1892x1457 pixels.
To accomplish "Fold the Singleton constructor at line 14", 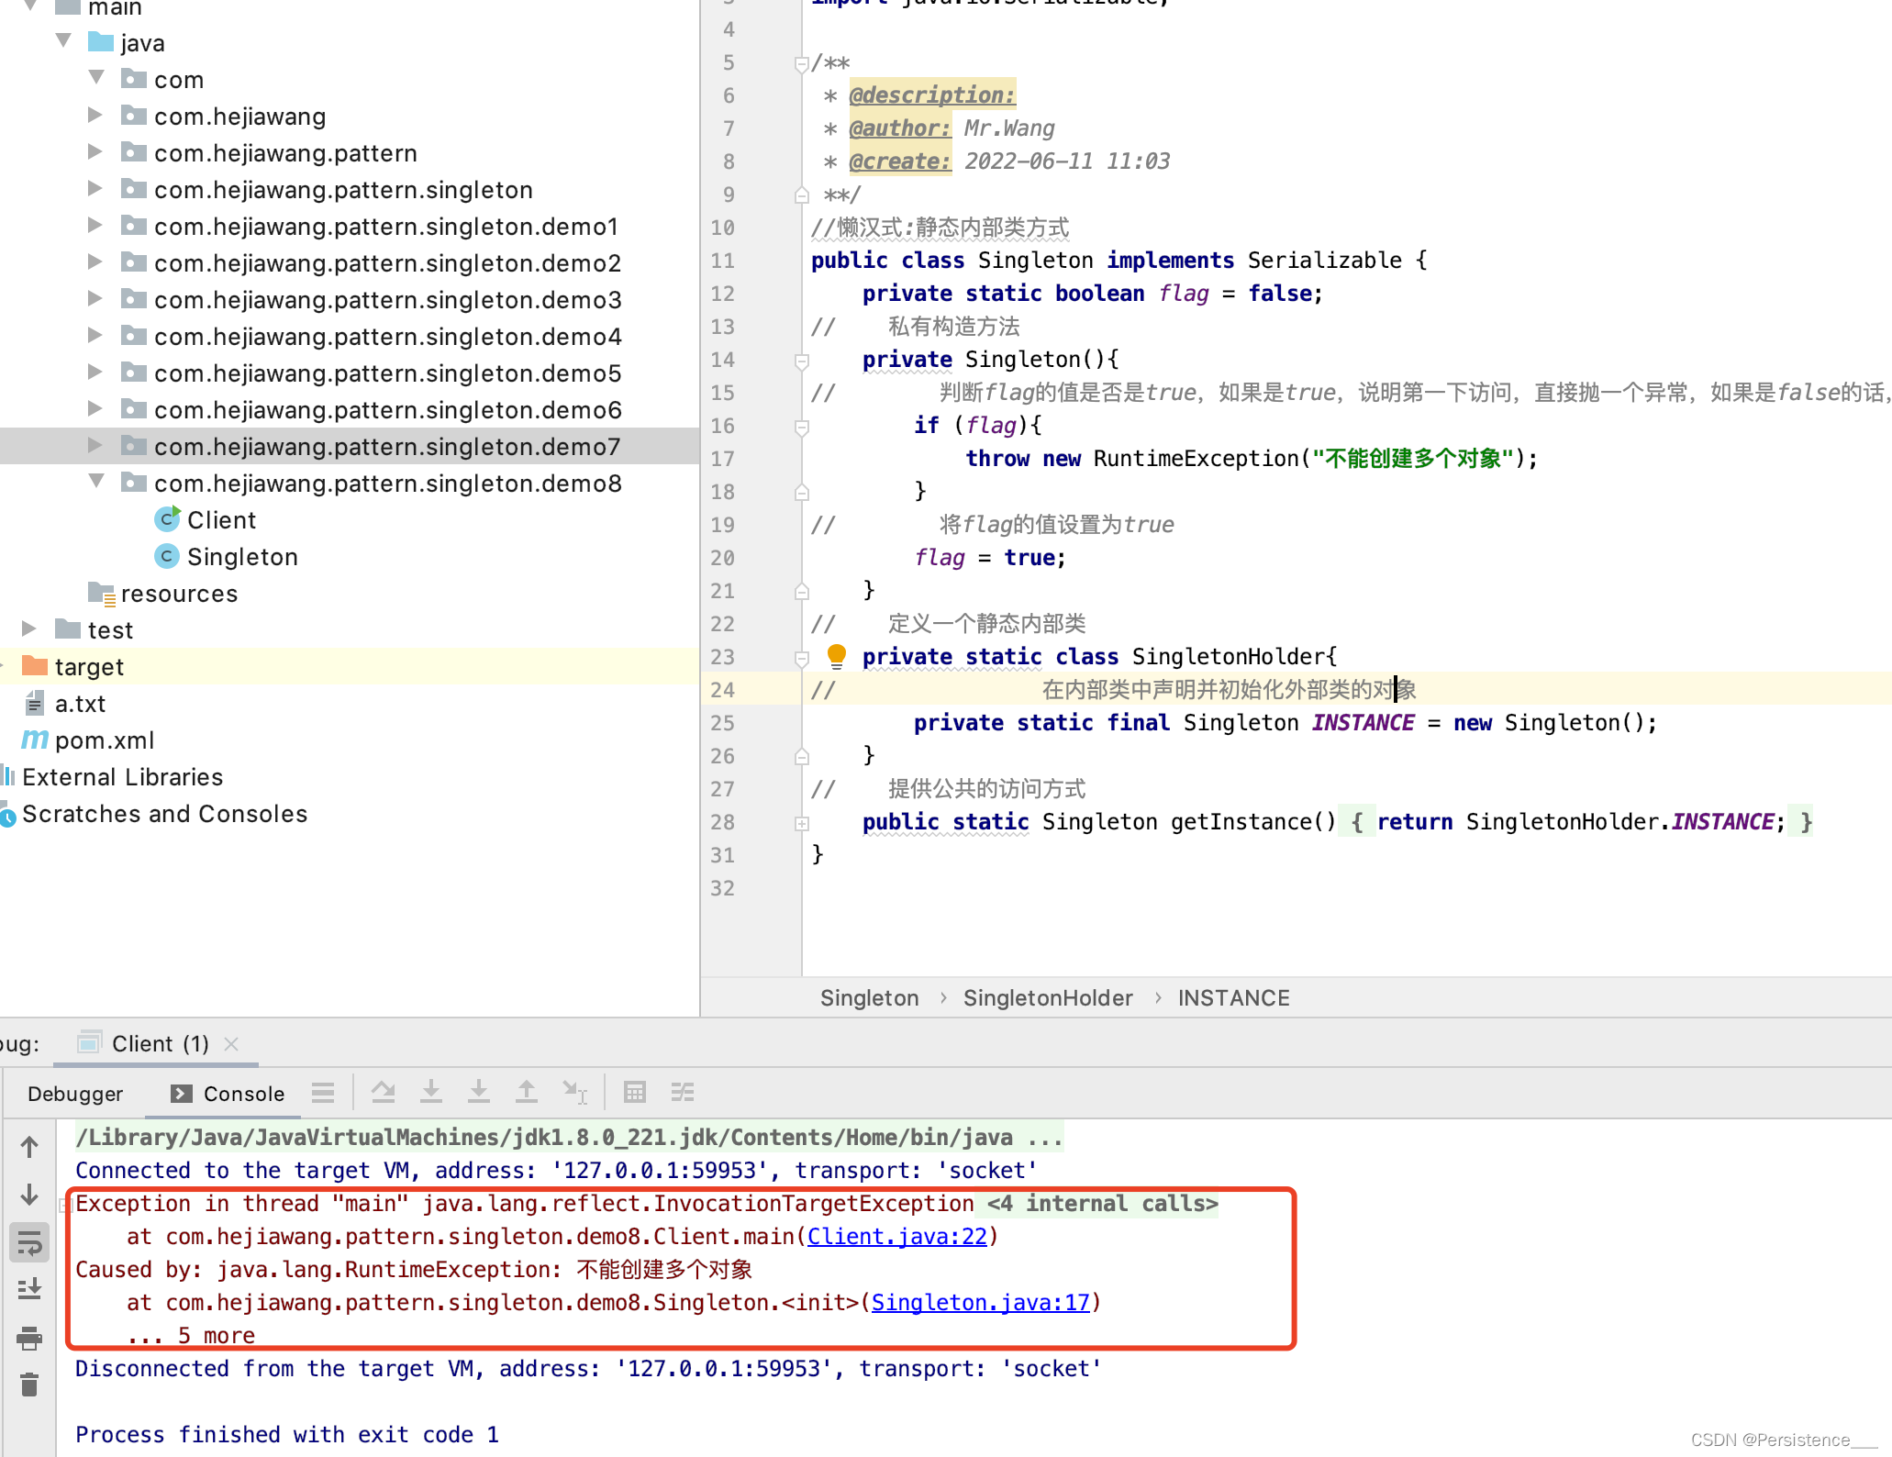I will (x=801, y=361).
